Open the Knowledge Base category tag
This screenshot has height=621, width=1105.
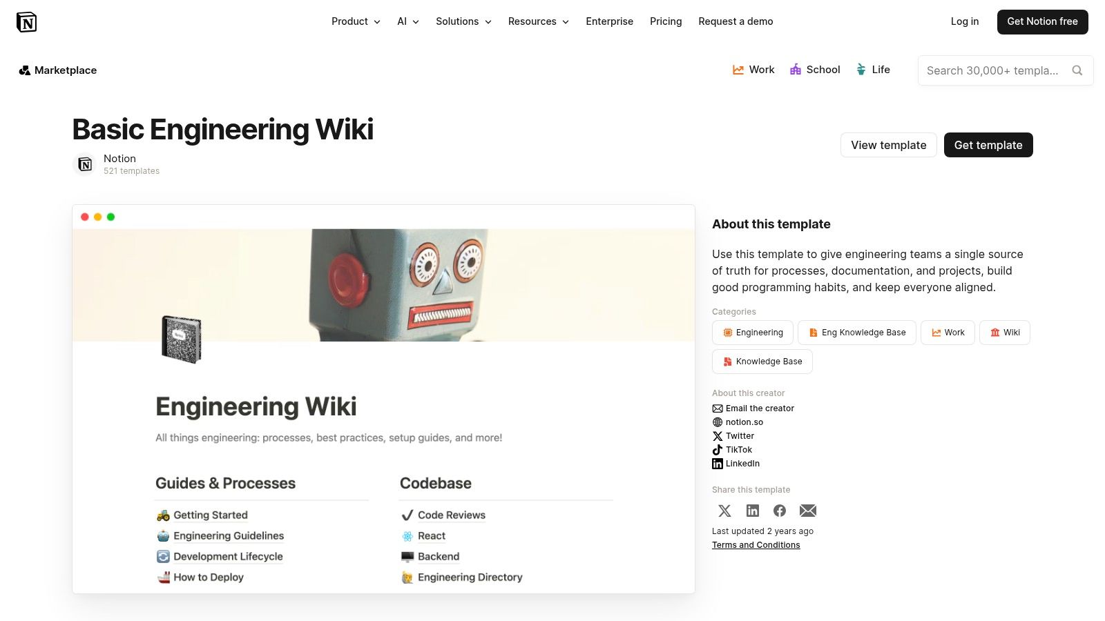[x=762, y=362]
